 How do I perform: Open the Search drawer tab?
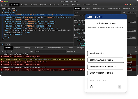pyautogui.click(x=71, y=48)
